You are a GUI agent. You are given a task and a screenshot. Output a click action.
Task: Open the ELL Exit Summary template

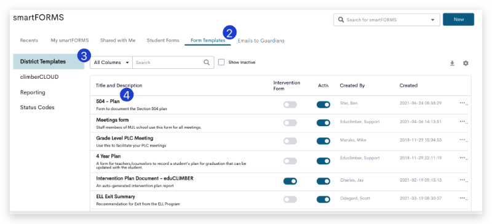click(116, 196)
